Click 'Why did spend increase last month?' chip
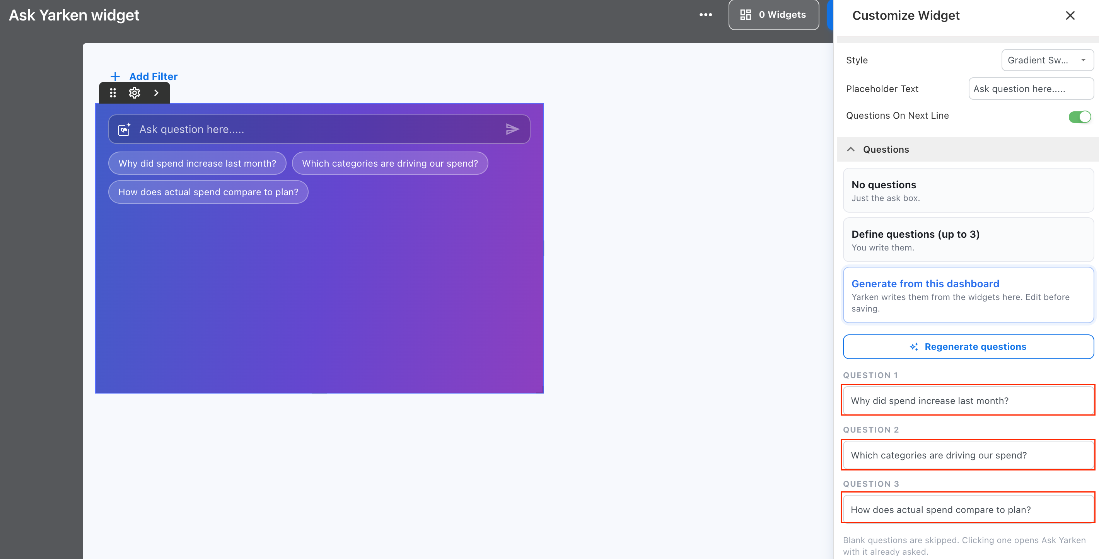The height and width of the screenshot is (559, 1099). coord(197,163)
